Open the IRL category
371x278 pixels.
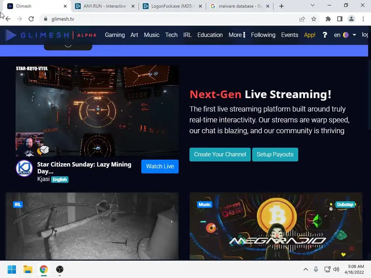click(x=187, y=35)
